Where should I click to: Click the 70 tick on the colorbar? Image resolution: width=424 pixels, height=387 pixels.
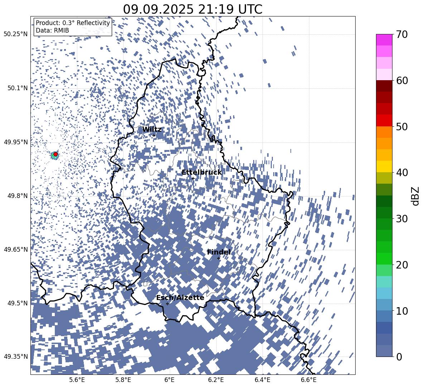click(402, 34)
